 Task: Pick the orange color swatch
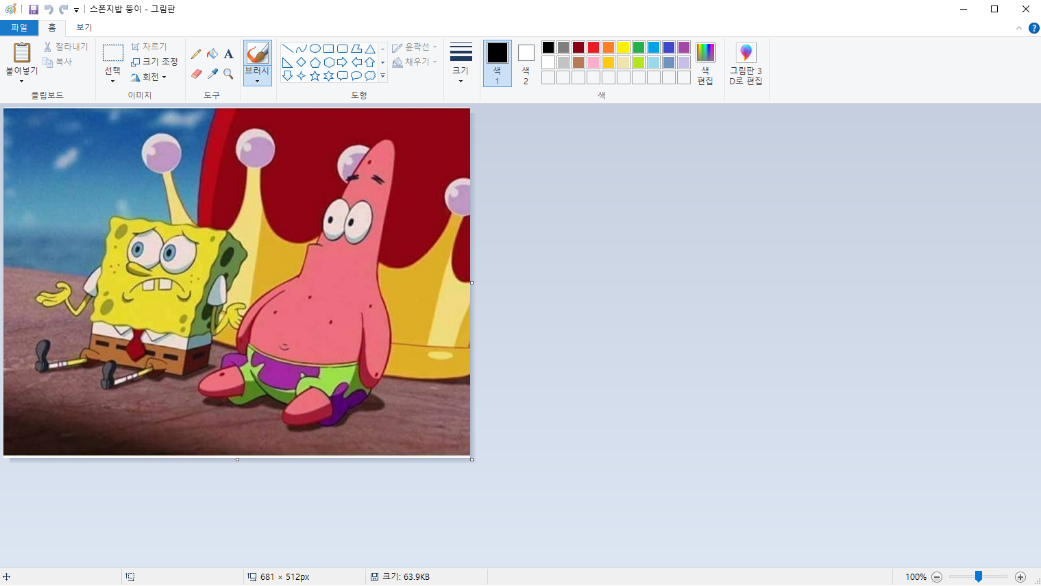click(609, 47)
